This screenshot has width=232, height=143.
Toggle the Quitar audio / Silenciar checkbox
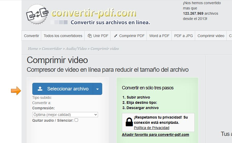pos(76,120)
